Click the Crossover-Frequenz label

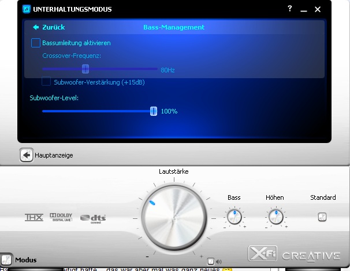(72, 56)
